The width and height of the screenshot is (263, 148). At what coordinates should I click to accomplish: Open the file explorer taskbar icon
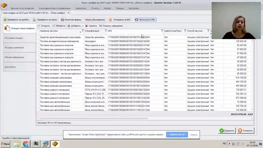[16, 144]
